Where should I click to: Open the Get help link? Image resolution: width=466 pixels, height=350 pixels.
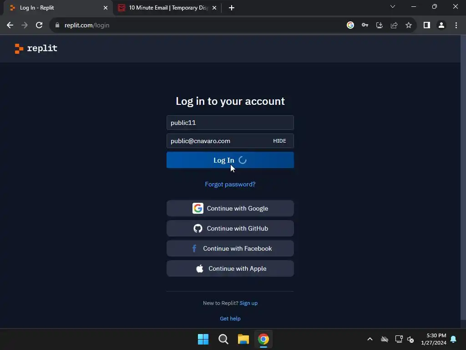230,319
